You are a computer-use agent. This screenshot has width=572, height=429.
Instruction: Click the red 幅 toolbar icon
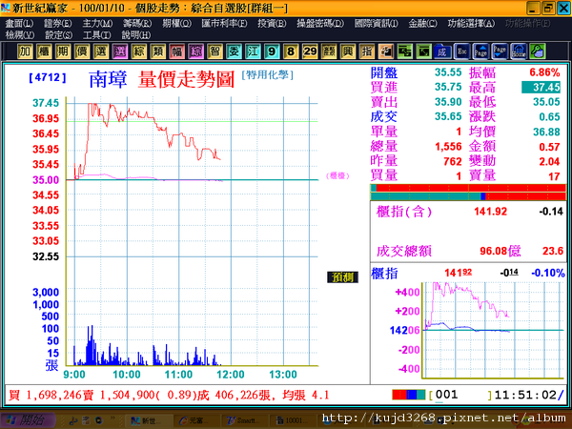click(x=176, y=51)
